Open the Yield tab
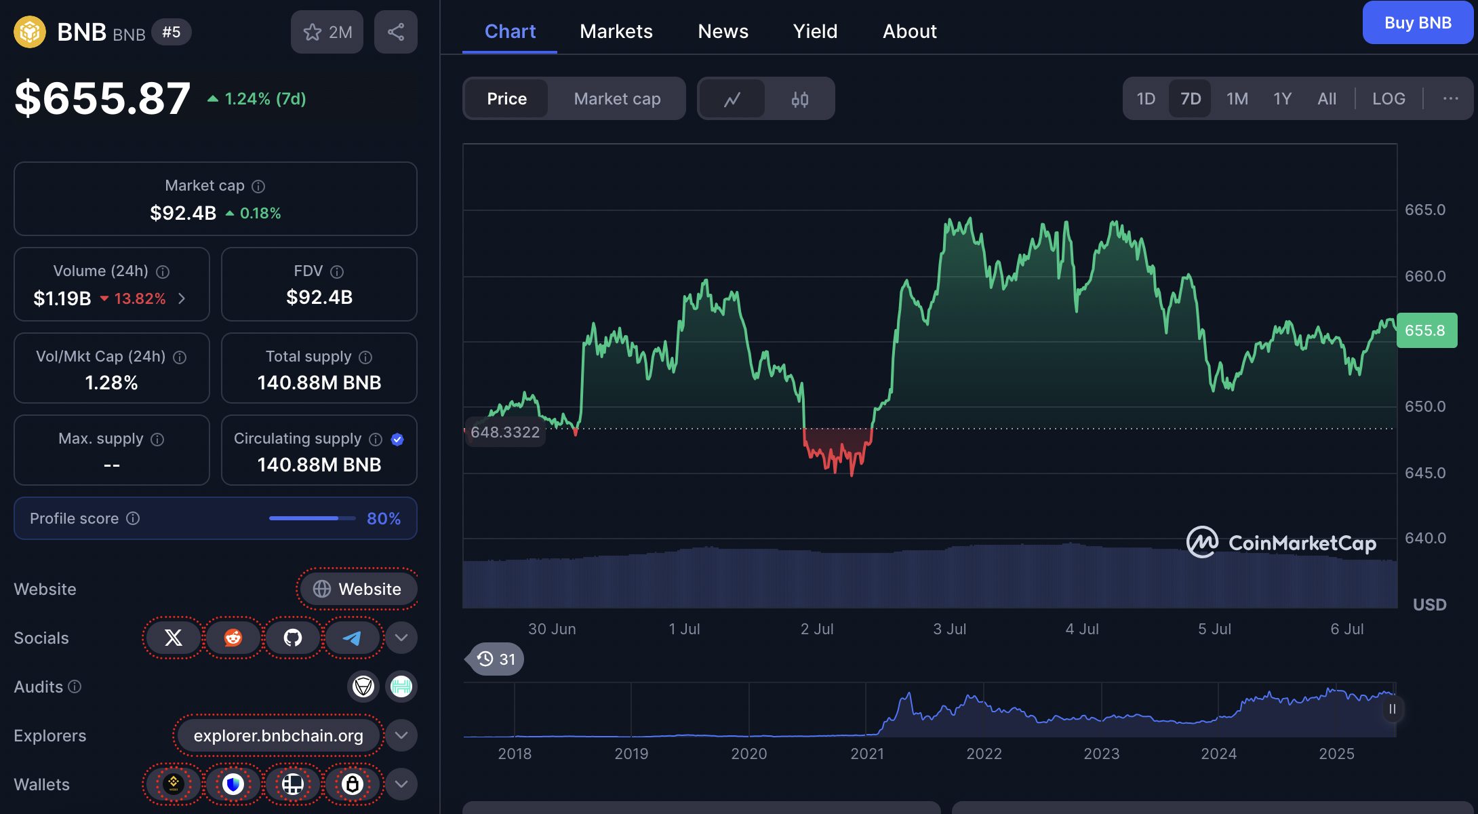This screenshot has width=1478, height=814. 815,31
